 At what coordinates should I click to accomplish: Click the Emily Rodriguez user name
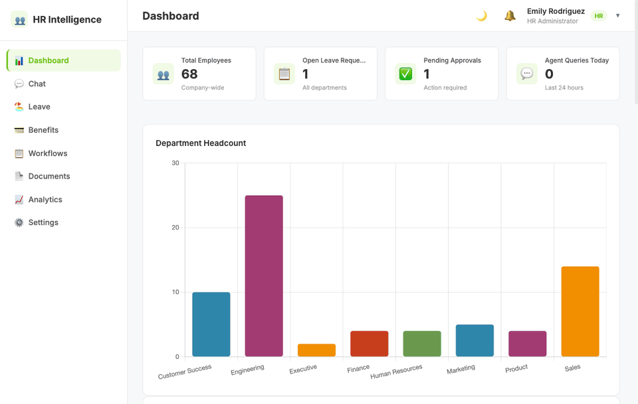pyautogui.click(x=556, y=11)
